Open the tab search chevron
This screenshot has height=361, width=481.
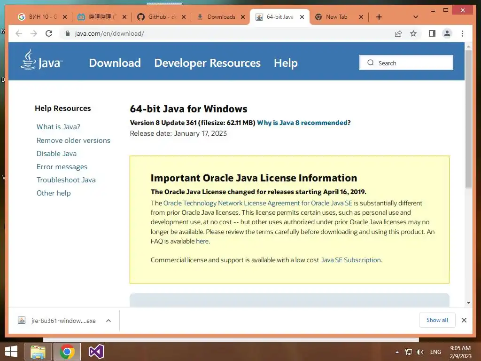[x=416, y=17]
